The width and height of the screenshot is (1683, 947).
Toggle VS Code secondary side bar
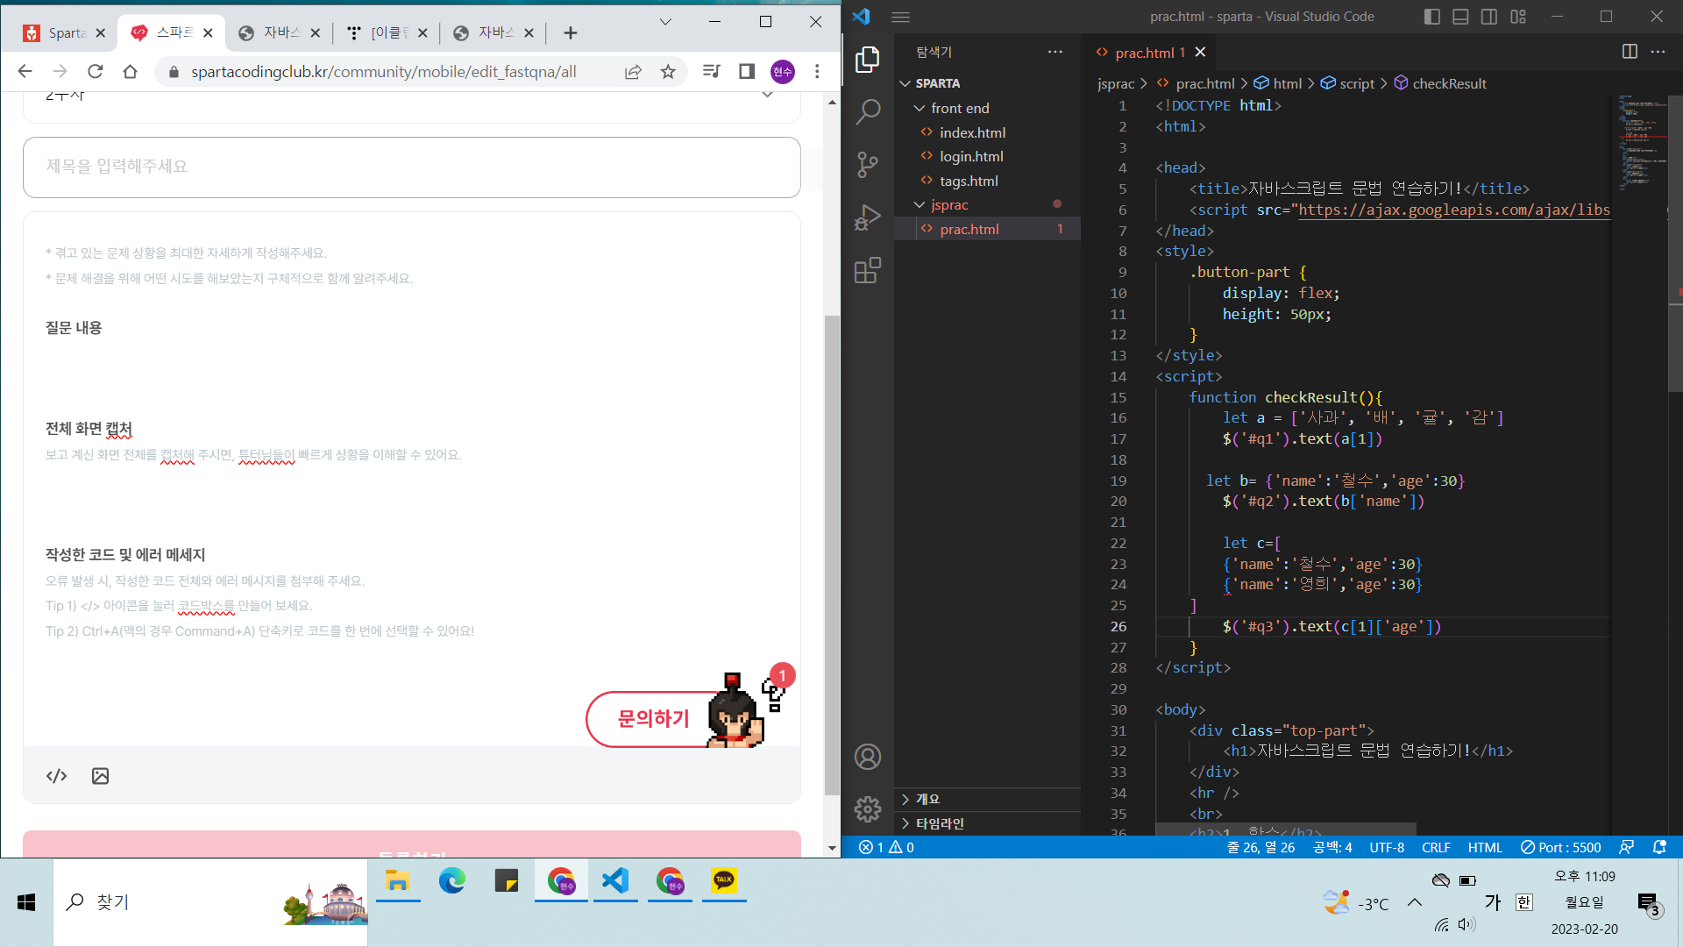[x=1489, y=17]
